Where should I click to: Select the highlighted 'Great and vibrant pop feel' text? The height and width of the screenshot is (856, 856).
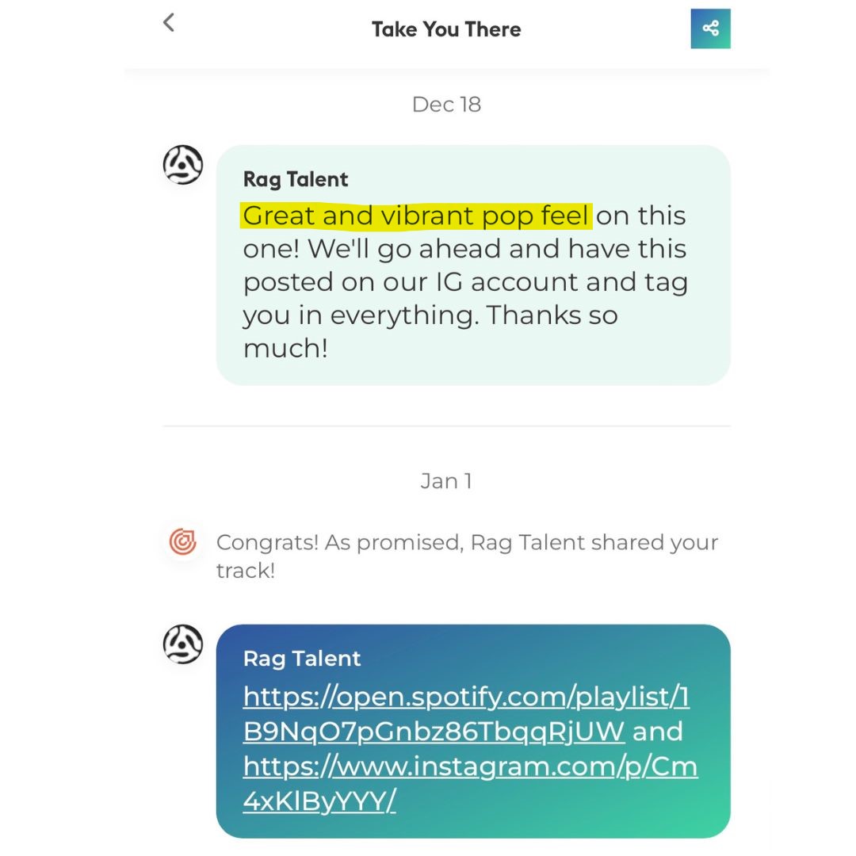417,215
